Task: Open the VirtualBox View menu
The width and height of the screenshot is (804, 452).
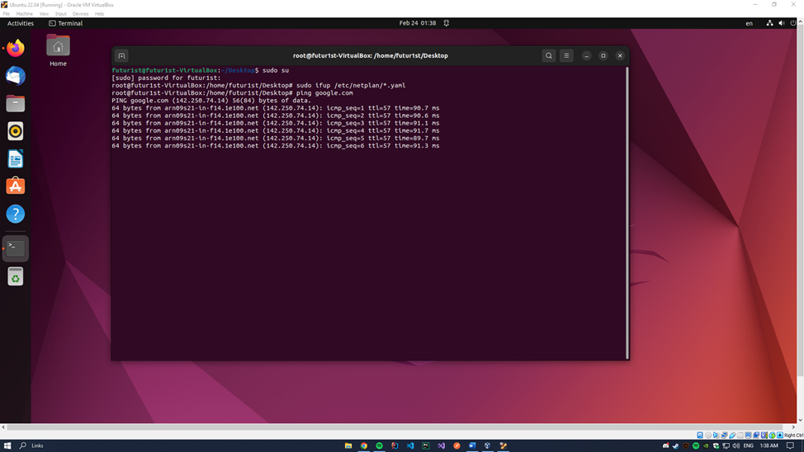Action: click(44, 14)
